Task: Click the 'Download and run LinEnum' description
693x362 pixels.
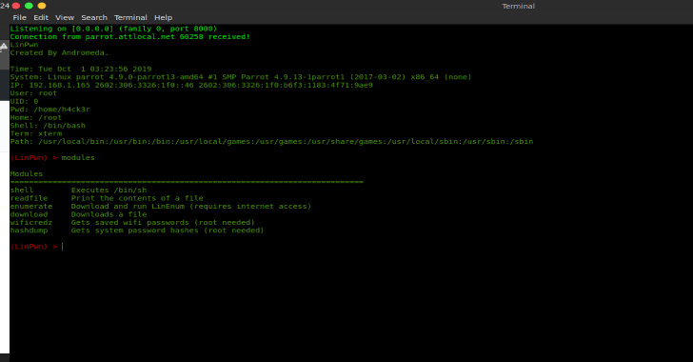Action: click(191, 206)
